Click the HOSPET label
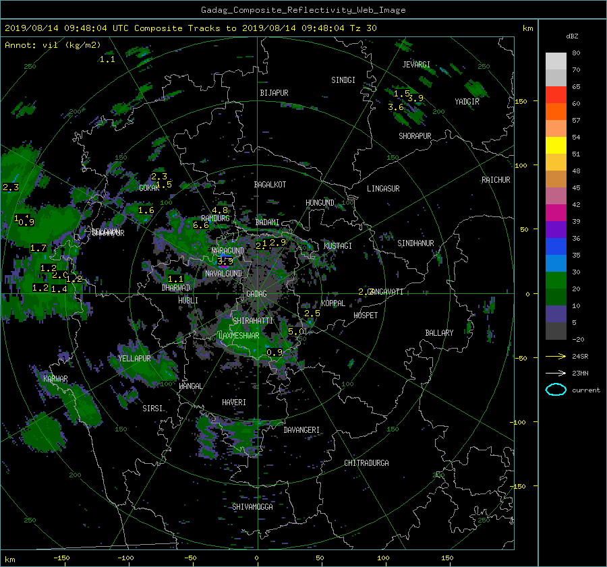This screenshot has width=607, height=567. pyautogui.click(x=366, y=316)
